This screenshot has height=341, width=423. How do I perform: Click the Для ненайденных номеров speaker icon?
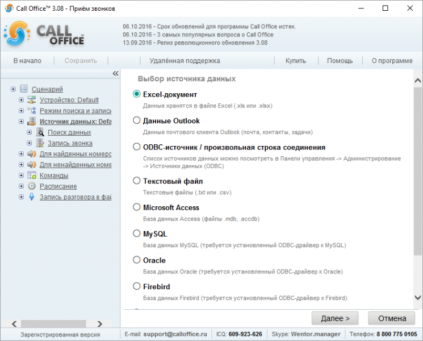[32, 164]
